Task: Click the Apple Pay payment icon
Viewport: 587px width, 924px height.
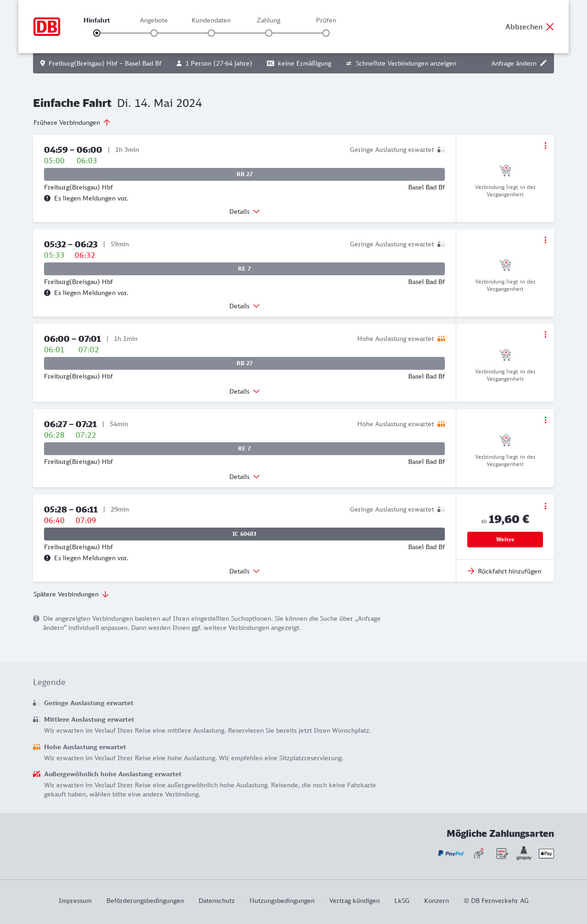Action: click(546, 853)
